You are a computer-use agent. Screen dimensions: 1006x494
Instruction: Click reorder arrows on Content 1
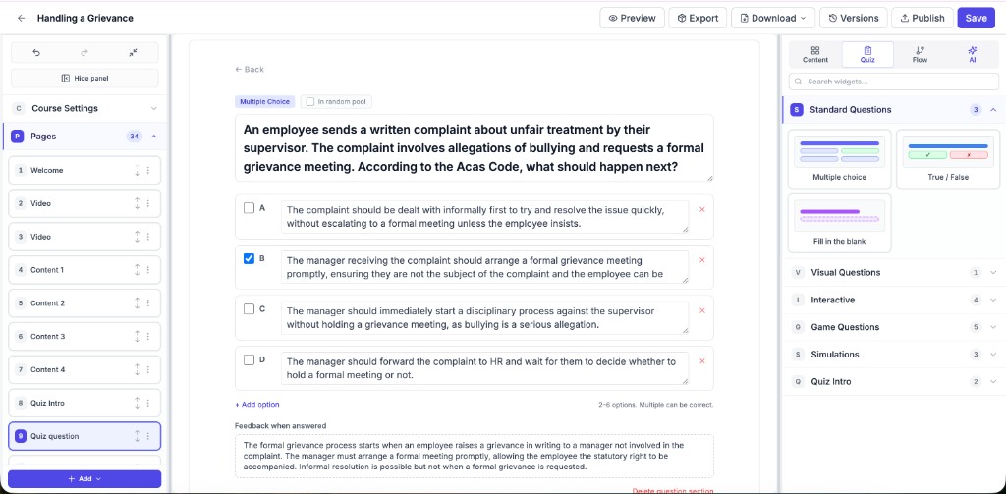[x=137, y=270]
